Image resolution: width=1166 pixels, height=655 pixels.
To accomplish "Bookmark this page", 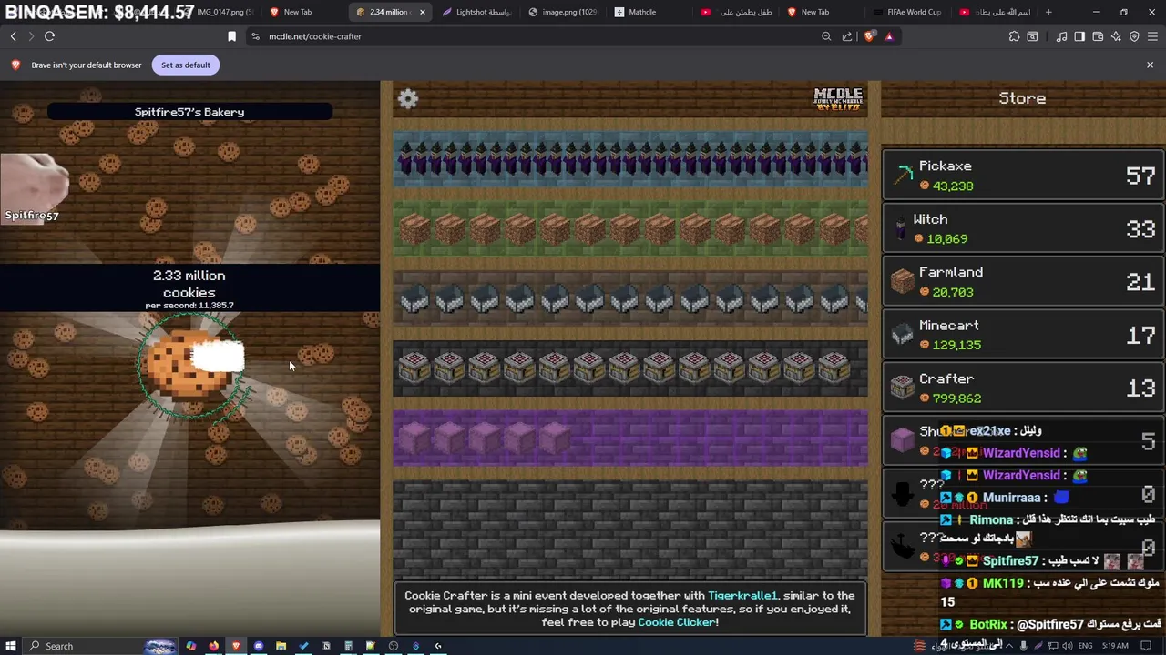I will (x=231, y=36).
